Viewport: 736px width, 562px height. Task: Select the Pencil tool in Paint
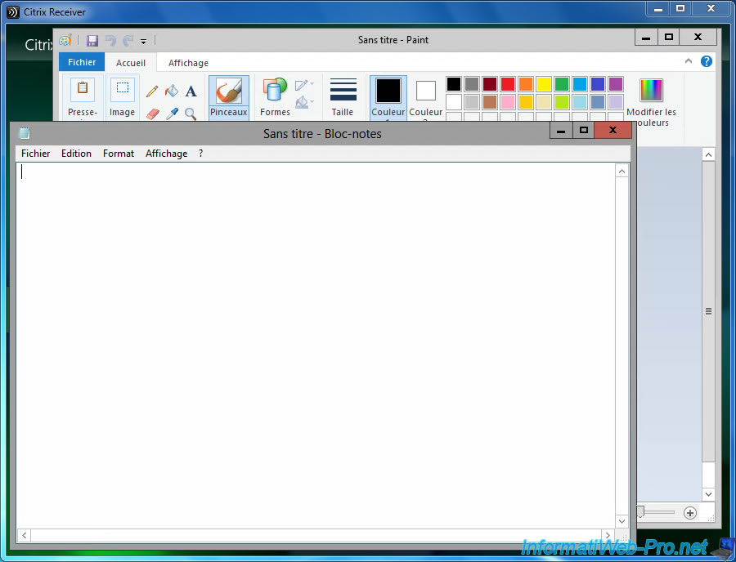click(152, 91)
